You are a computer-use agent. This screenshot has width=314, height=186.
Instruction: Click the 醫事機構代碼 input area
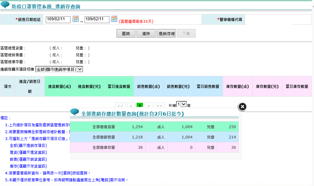tap(268, 19)
